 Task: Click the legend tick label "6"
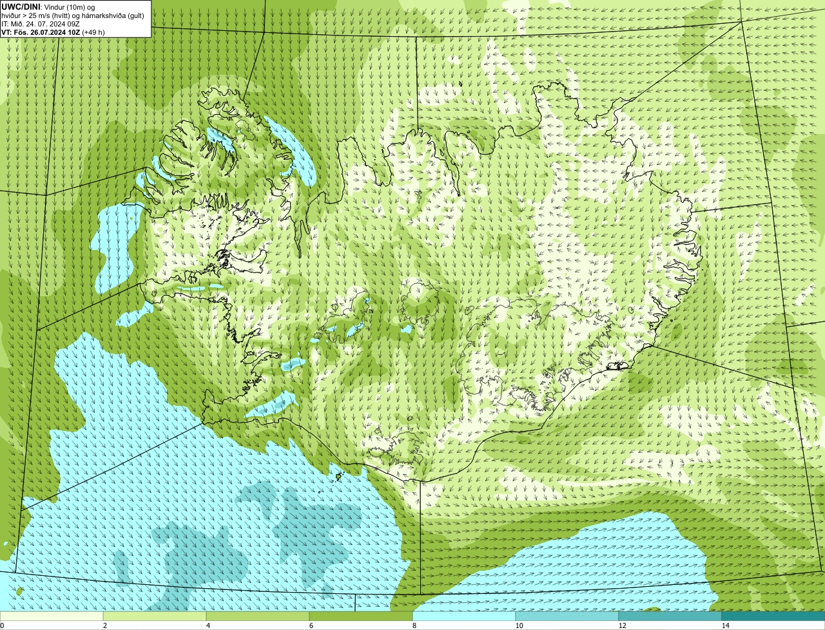click(x=311, y=625)
